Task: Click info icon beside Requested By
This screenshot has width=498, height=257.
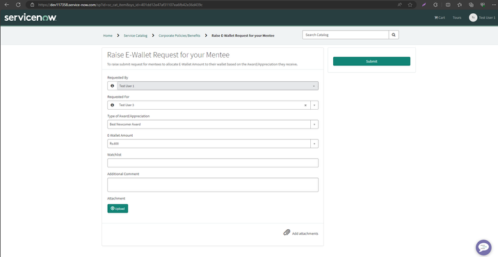Action: (112, 86)
